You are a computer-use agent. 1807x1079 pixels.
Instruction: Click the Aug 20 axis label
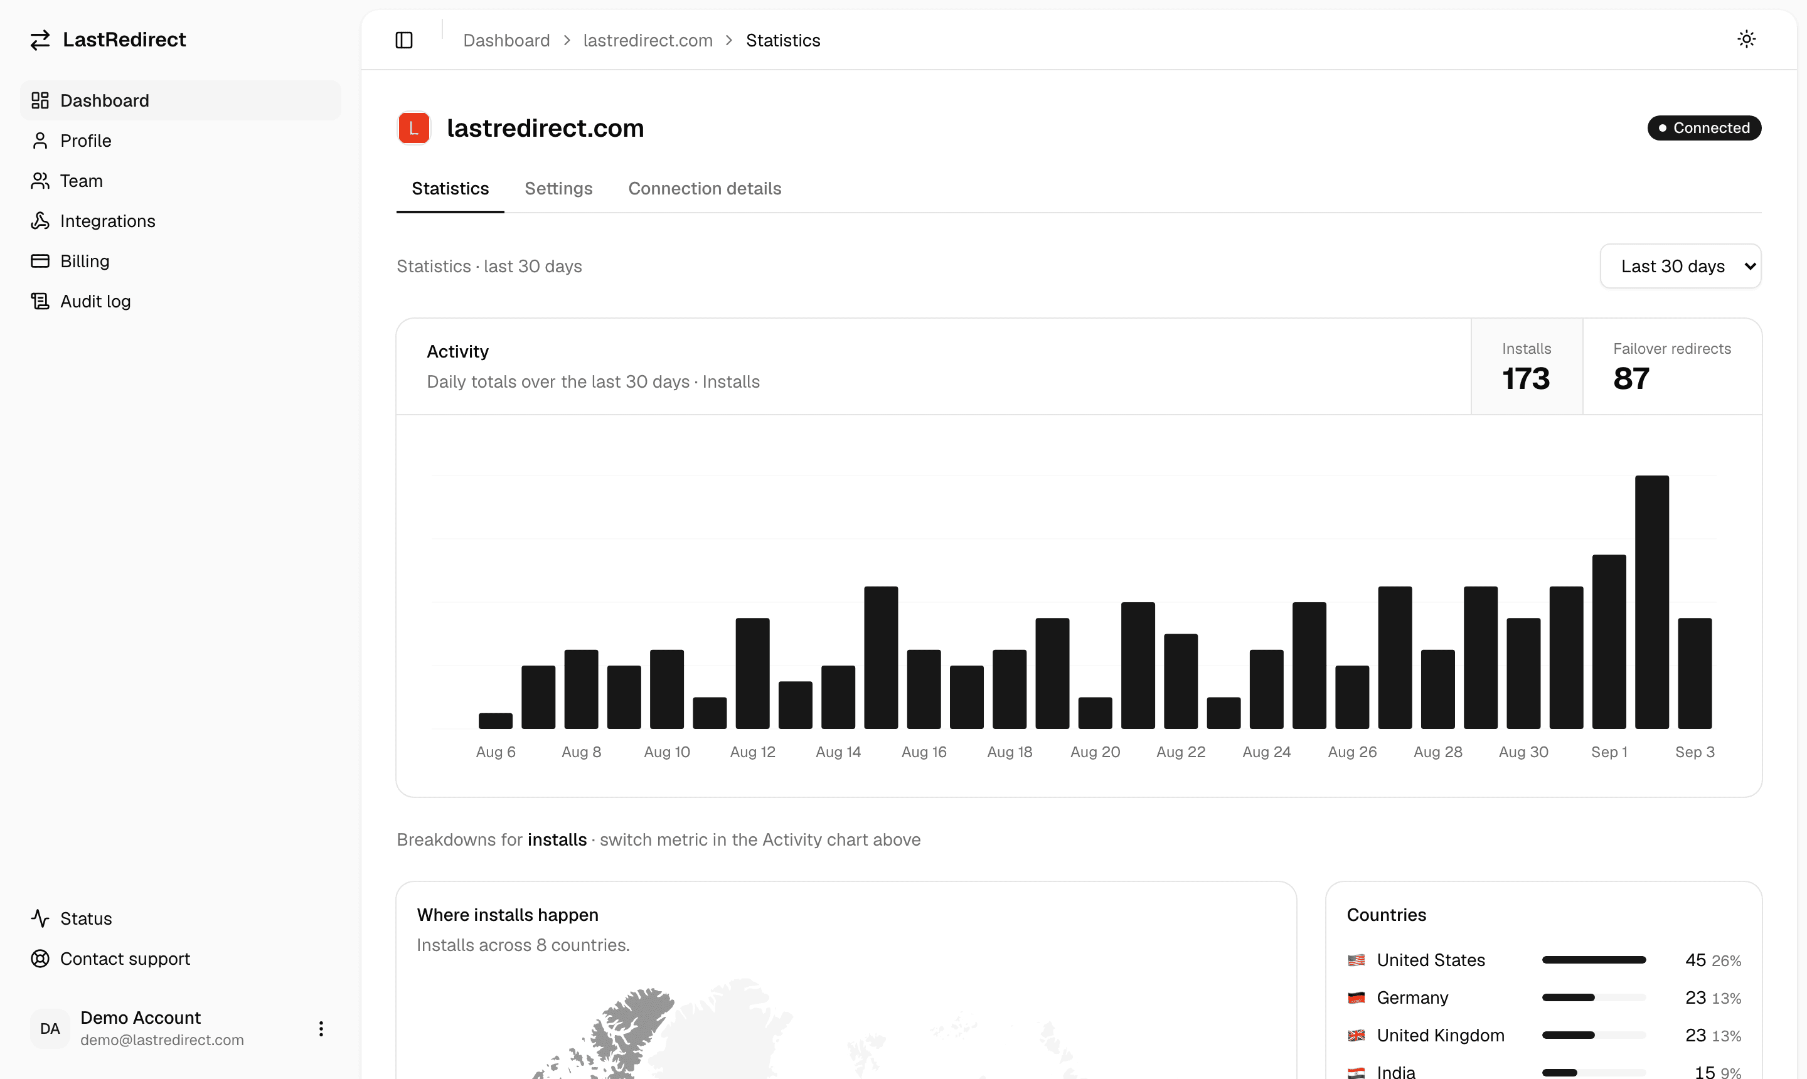[x=1094, y=752]
